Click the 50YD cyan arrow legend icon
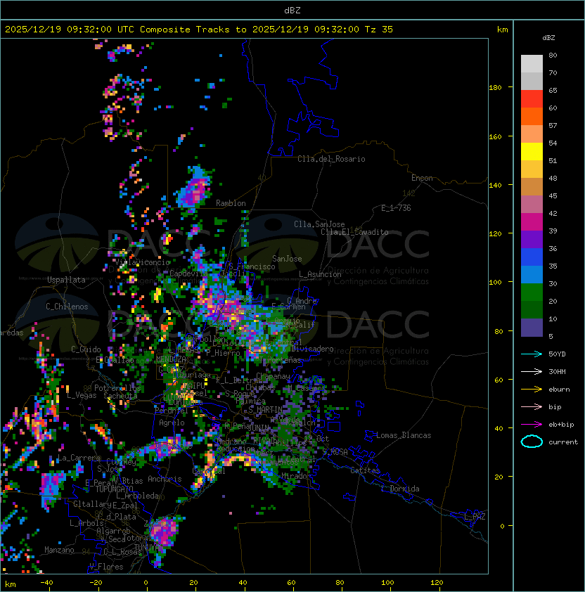This screenshot has height=592, width=585. [532, 354]
